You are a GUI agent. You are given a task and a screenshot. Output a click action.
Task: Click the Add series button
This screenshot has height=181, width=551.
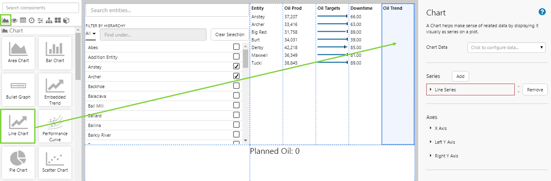pos(460,76)
